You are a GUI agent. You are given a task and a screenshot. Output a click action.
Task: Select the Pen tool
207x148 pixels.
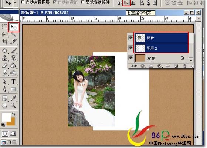(x=4, y=89)
